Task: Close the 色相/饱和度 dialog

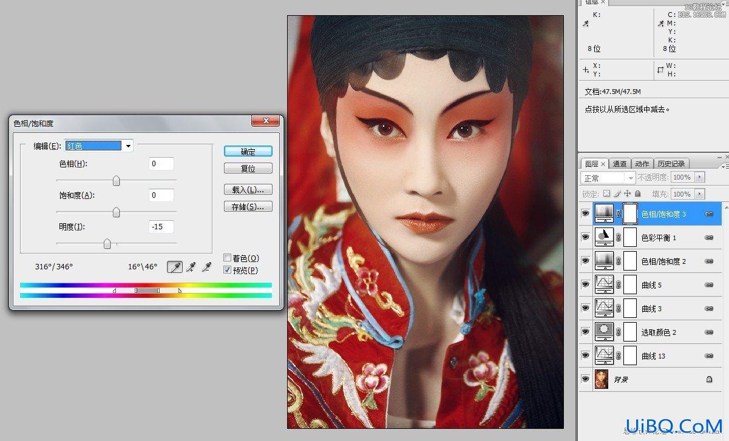Action: click(265, 122)
